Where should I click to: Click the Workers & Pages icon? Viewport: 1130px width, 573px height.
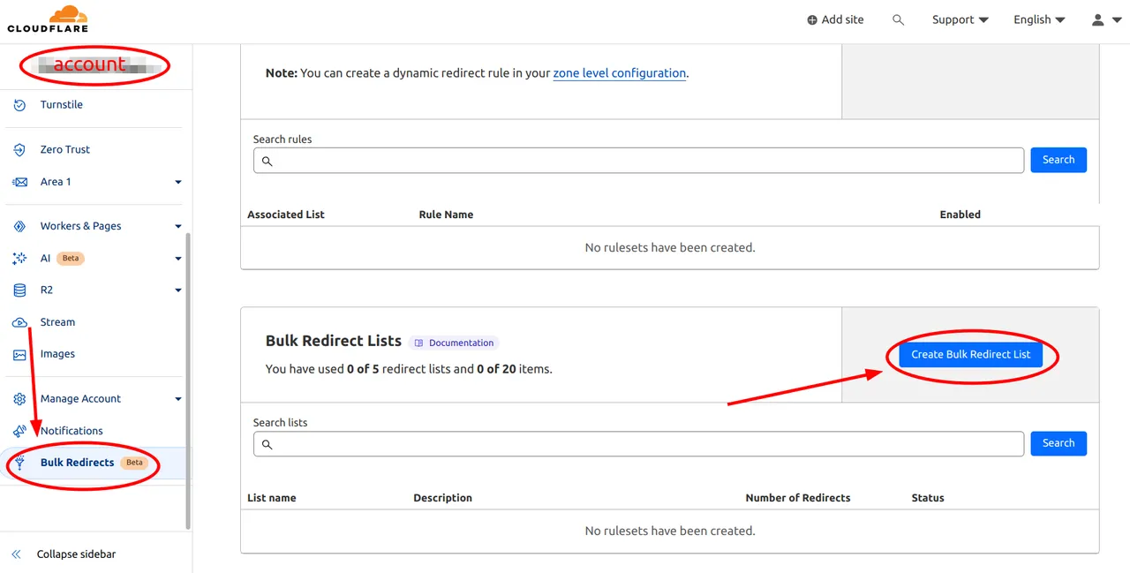coord(20,226)
